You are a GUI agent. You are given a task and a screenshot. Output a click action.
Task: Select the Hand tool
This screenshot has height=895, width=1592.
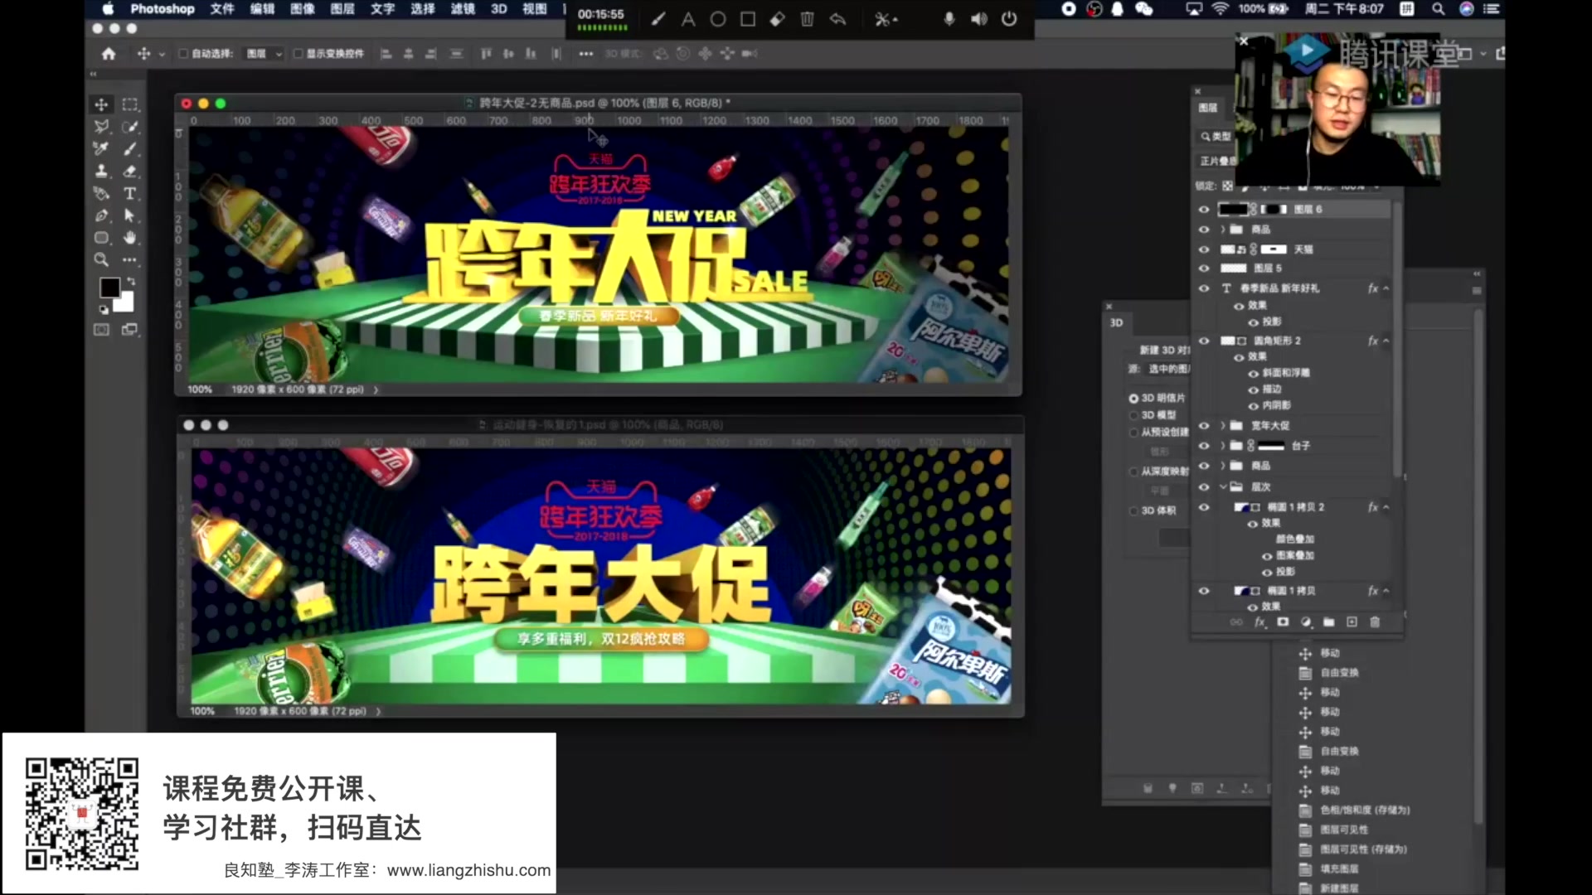tap(130, 238)
